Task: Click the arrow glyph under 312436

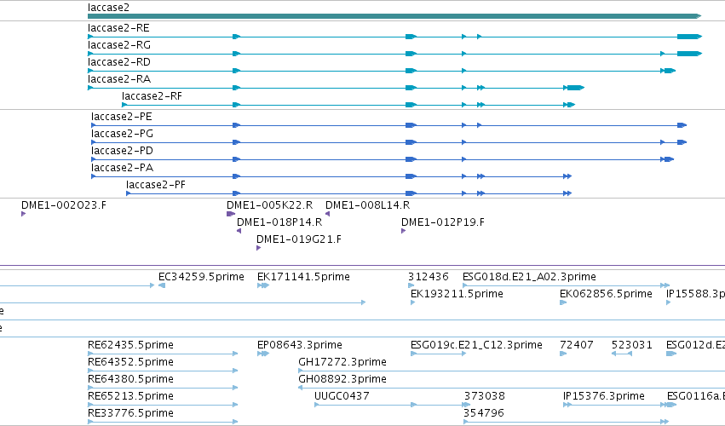Action: 411,285
